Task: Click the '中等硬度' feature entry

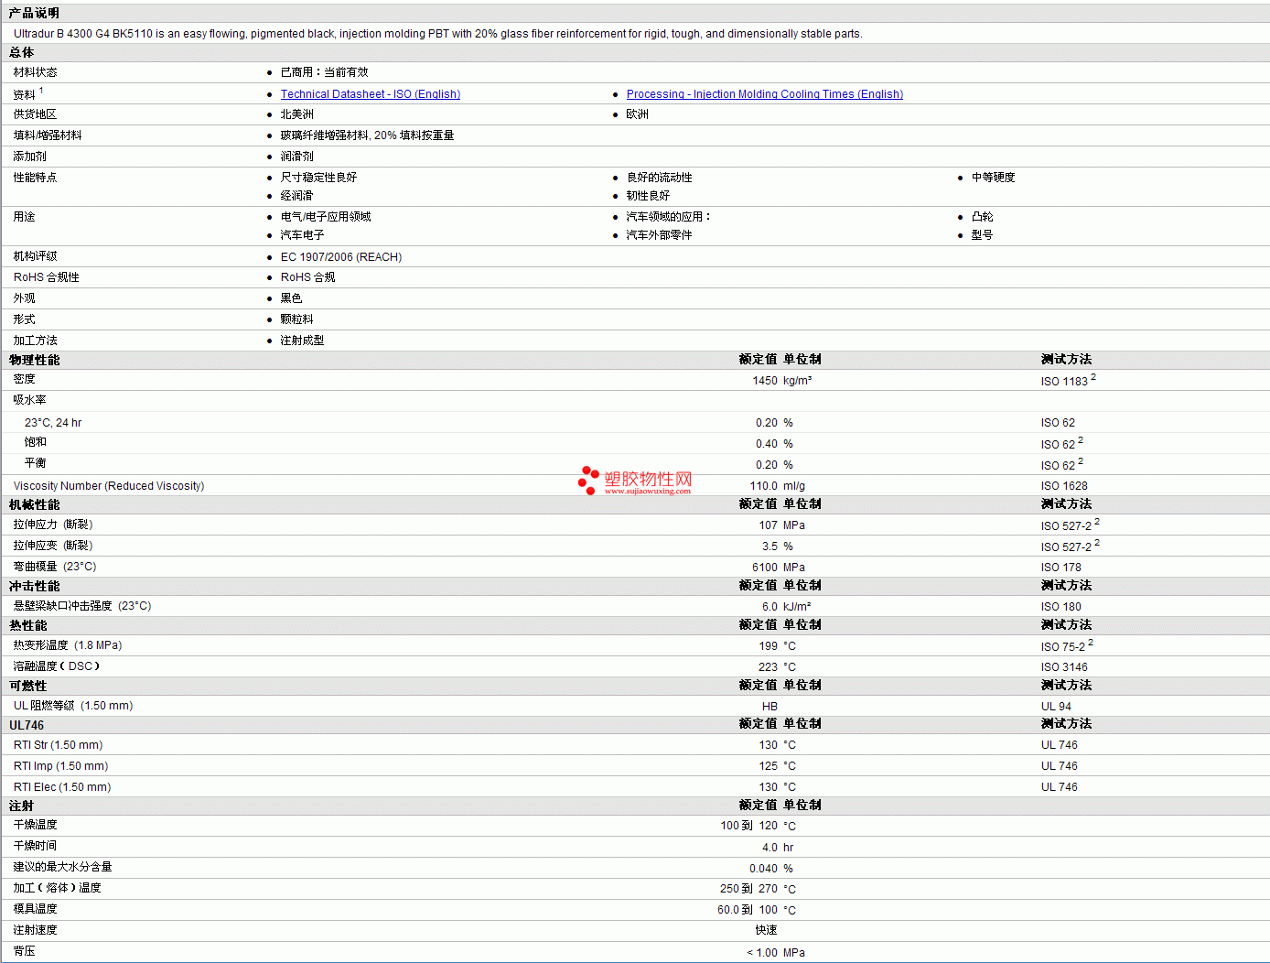Action: point(993,178)
